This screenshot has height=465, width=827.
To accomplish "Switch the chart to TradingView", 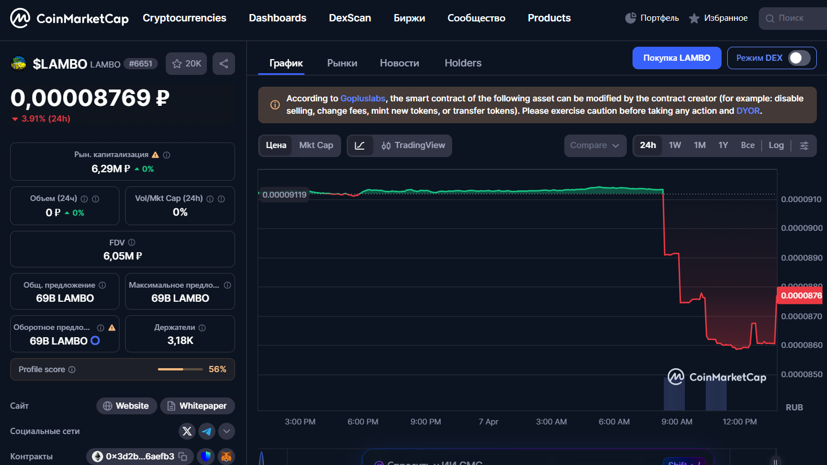I will [413, 146].
